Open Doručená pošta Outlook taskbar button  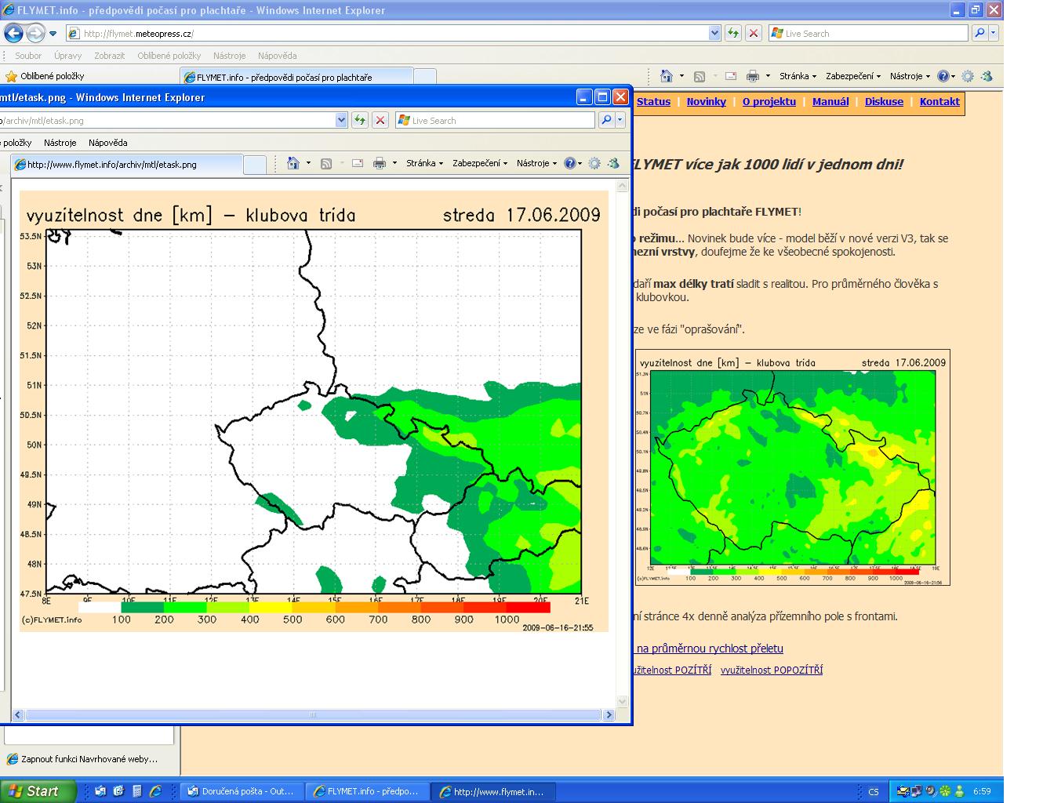point(241,791)
